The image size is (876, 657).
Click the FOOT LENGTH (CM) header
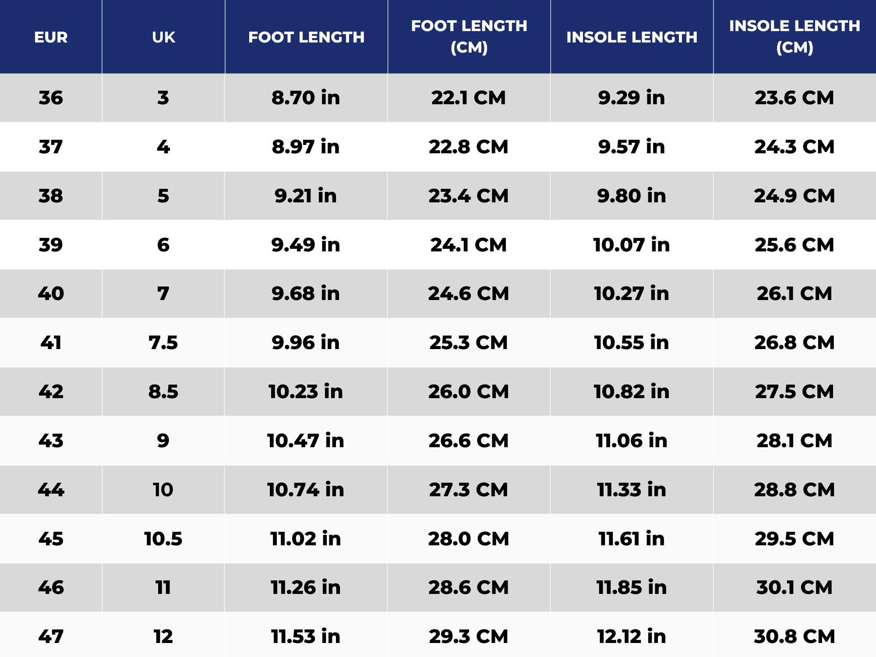point(469,37)
